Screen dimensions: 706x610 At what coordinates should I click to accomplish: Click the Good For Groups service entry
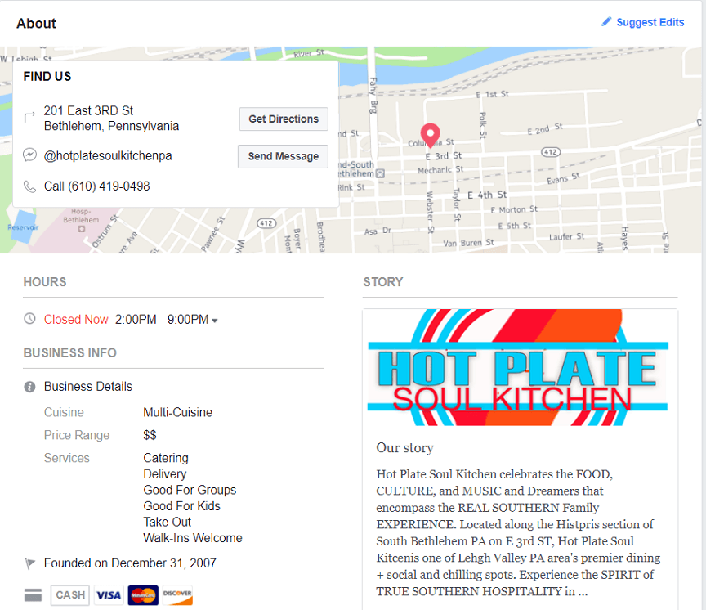click(190, 490)
